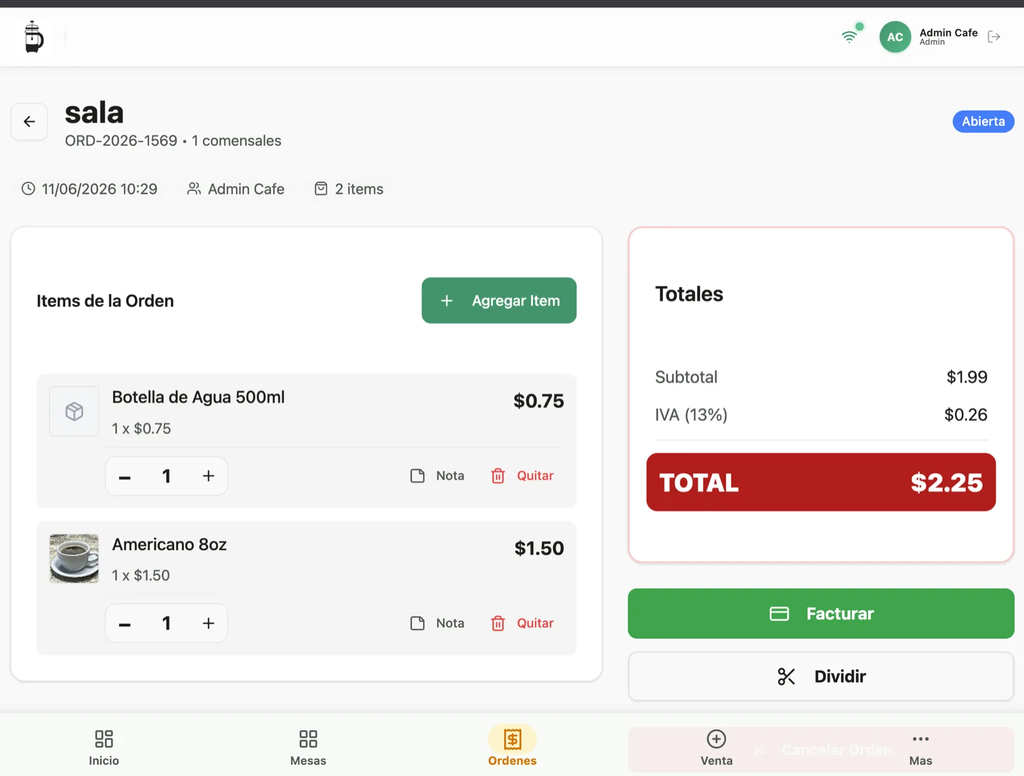Open the Americano 8oz coffee thumbnail

click(x=74, y=558)
